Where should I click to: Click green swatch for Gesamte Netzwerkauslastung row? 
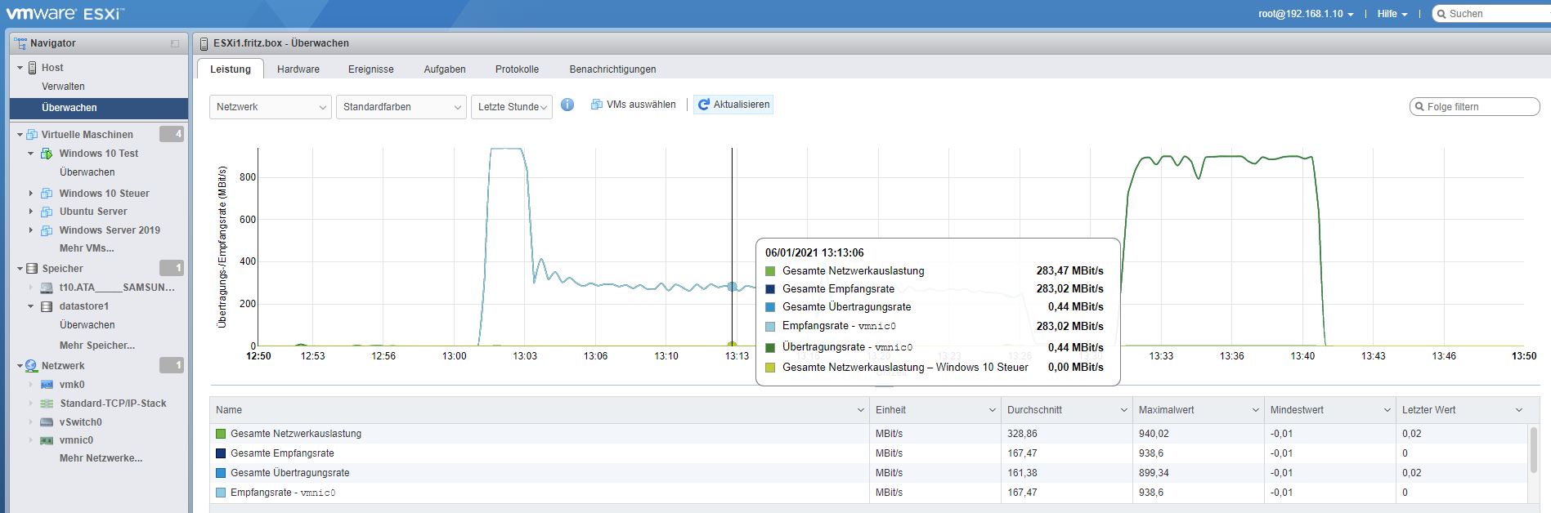pyautogui.click(x=221, y=434)
